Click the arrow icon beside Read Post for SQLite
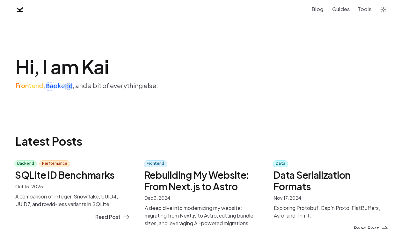The image size is (408, 229). 126,217
